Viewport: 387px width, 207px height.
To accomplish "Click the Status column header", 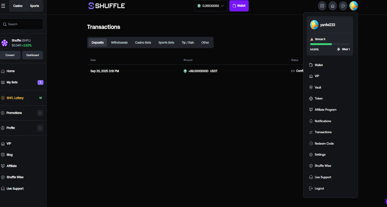I will 295,60.
